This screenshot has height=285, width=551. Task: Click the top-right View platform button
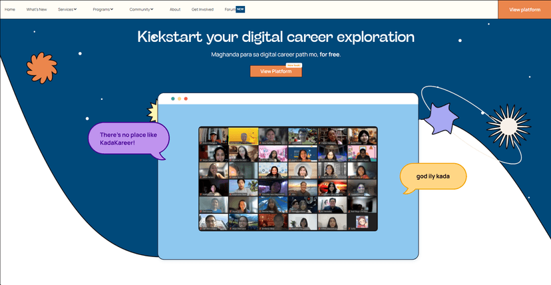tap(524, 9)
